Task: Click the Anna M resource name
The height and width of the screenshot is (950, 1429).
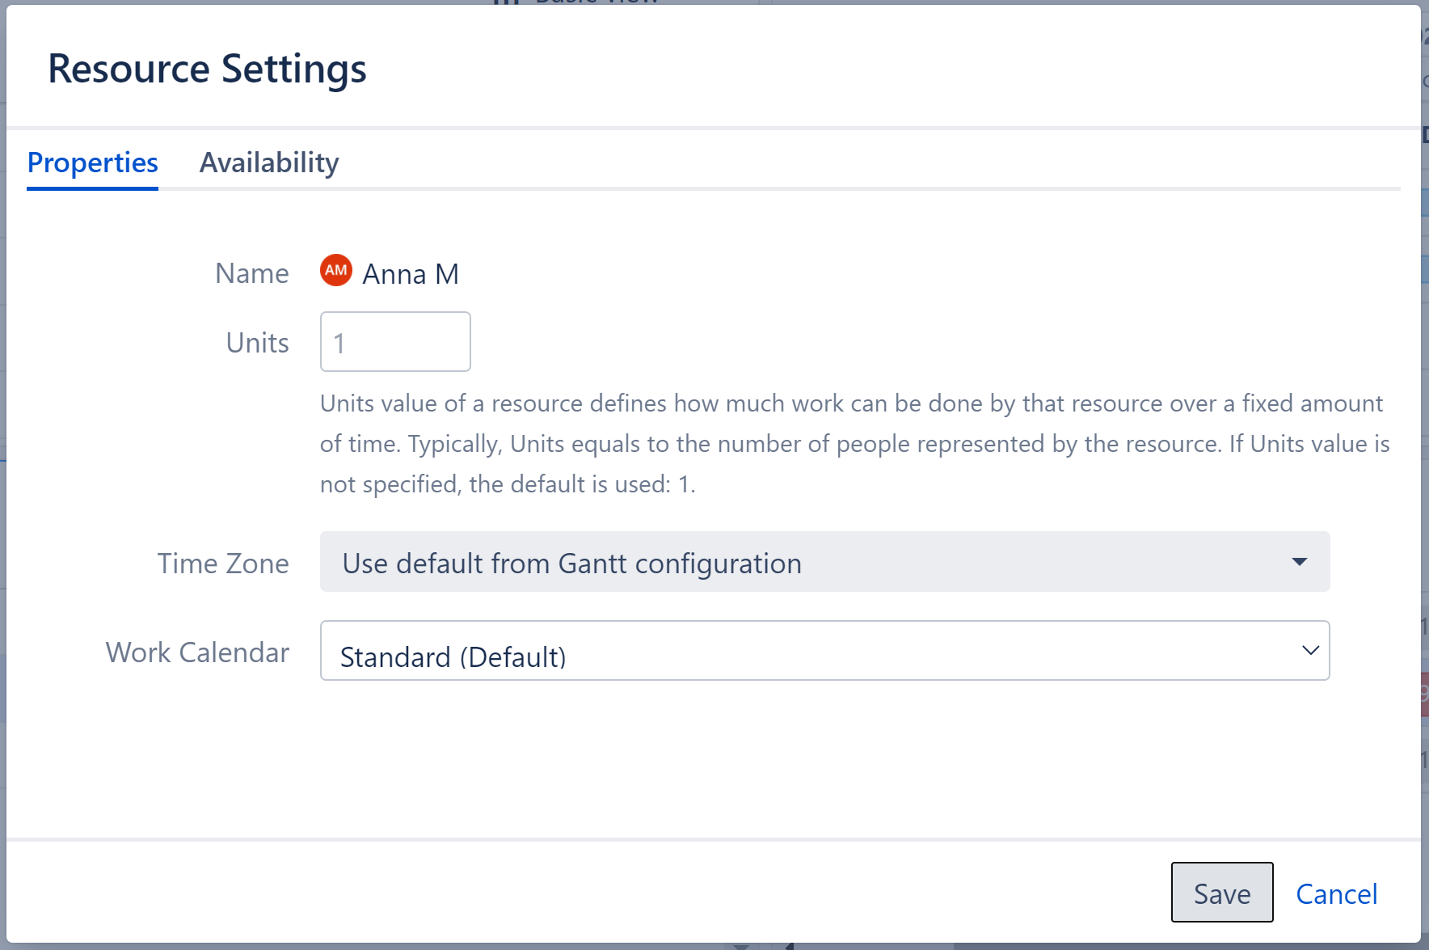Action: click(411, 273)
